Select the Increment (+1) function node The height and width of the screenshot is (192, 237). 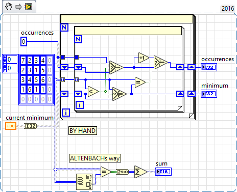pyautogui.click(x=144, y=58)
